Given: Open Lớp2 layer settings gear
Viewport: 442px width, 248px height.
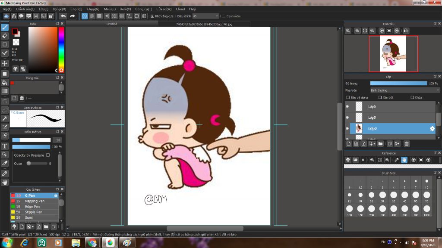Looking at the screenshot, I should (x=432, y=128).
